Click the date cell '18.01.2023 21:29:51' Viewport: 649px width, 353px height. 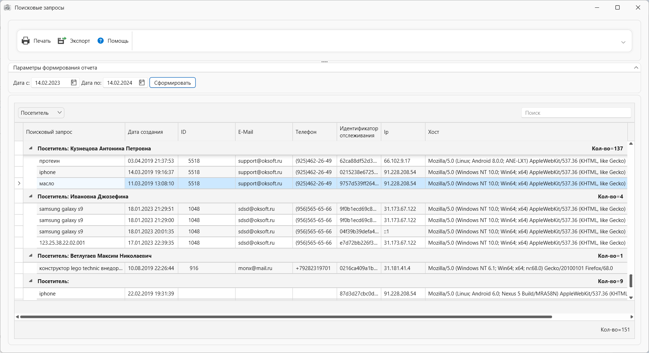[151, 209]
